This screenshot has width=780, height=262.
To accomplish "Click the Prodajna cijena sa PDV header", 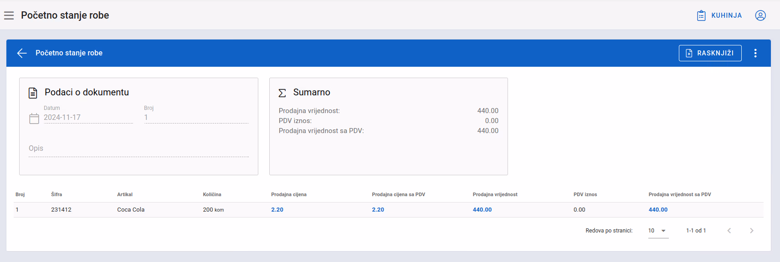I will [x=398, y=194].
